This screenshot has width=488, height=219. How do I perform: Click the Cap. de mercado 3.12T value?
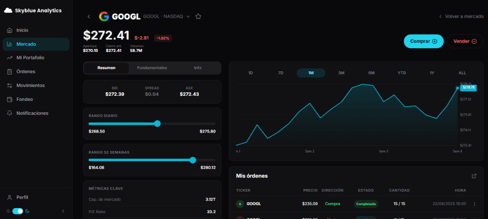210,199
